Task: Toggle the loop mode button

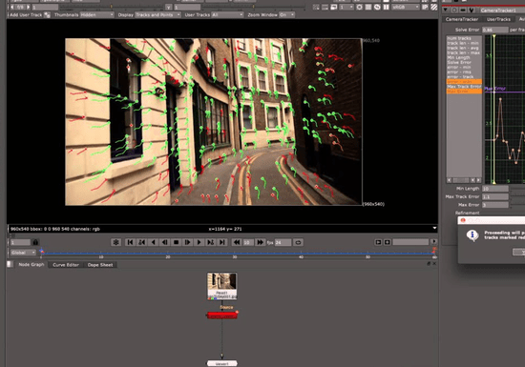Action: pos(298,242)
